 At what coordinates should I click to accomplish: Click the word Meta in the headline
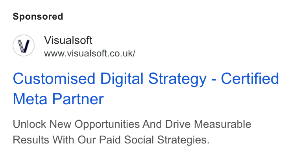(x=30, y=99)
